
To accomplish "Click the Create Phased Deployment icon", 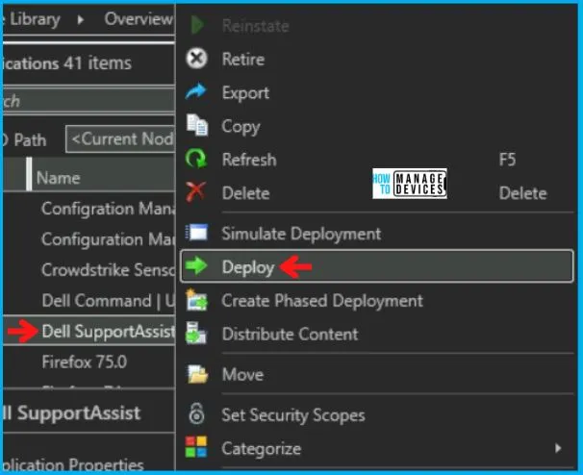I will [196, 300].
